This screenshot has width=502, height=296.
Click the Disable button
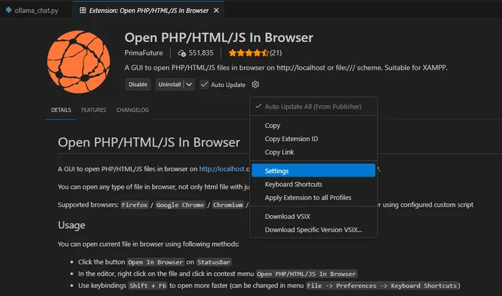point(138,85)
